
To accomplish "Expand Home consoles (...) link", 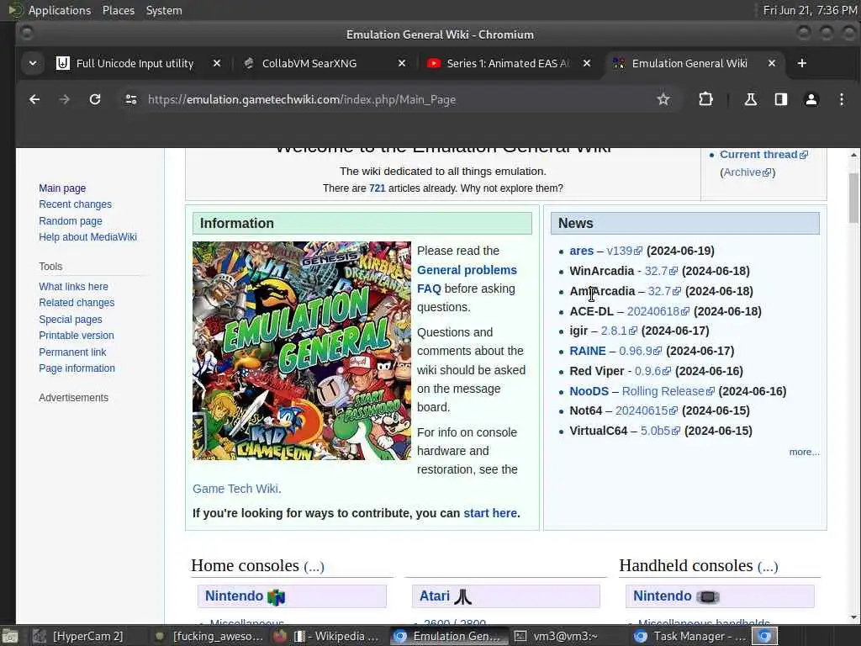I will (314, 566).
